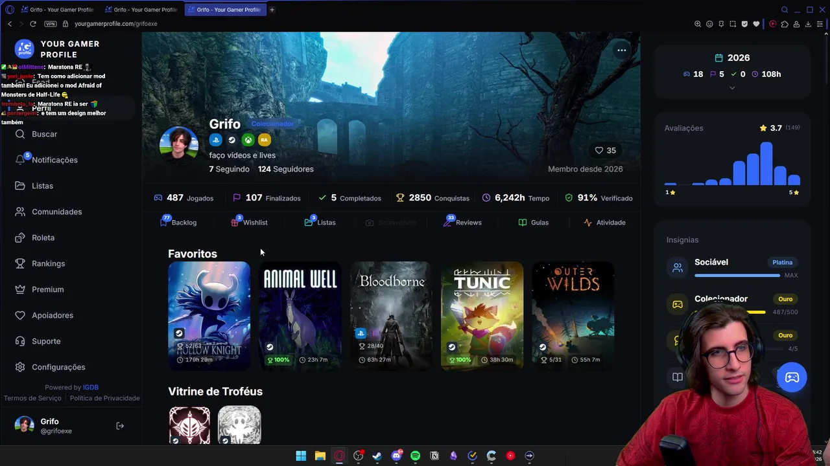830x466 pixels.
Task: Switch to the Backlog tab
Action: [x=178, y=223]
